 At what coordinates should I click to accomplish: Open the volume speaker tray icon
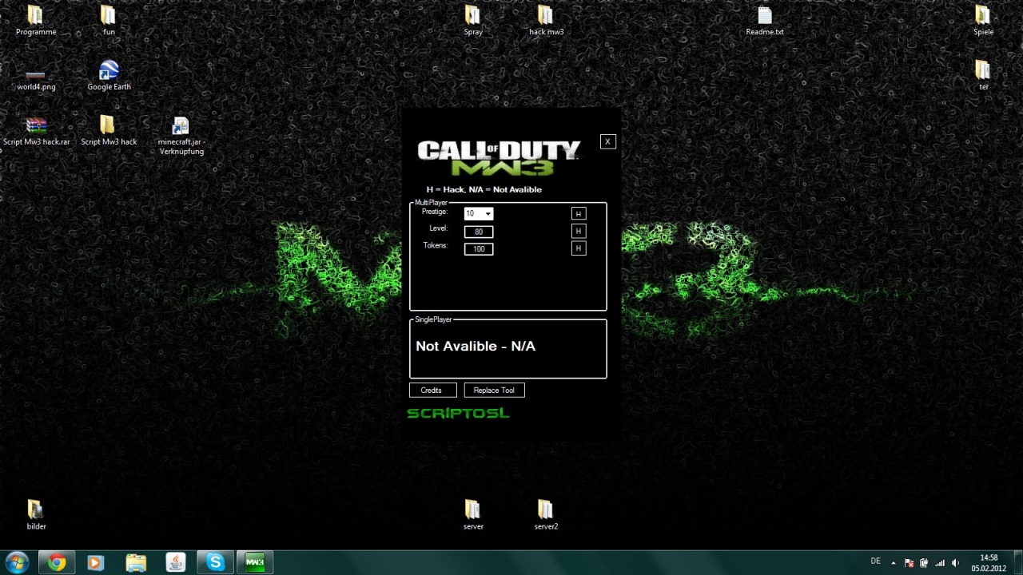(956, 563)
